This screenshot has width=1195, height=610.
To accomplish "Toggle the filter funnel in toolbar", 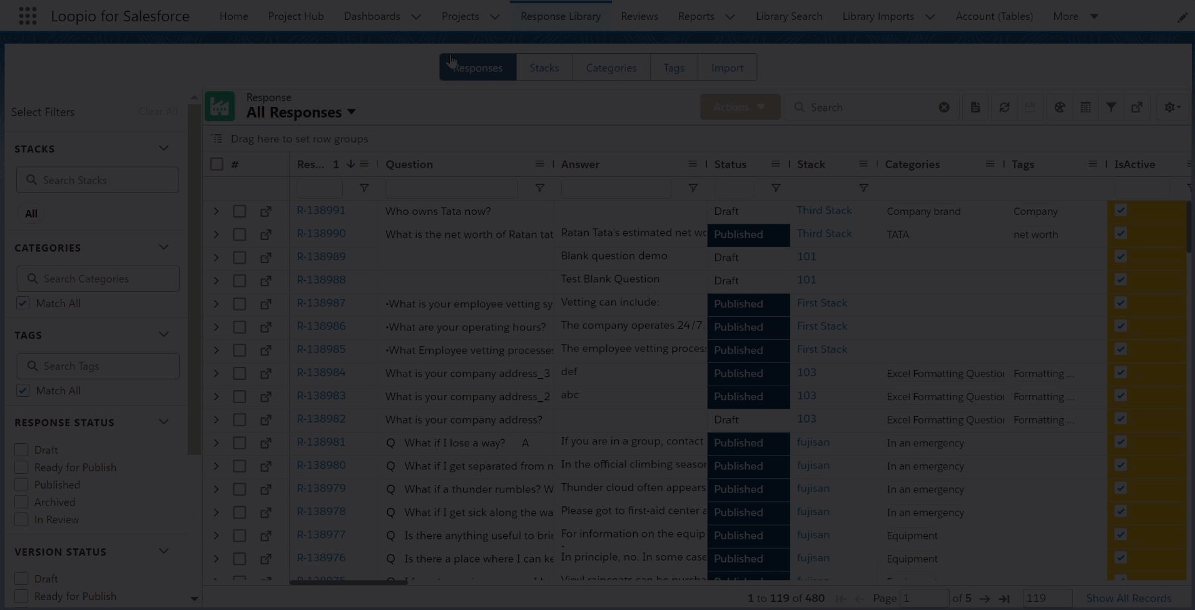I will (x=1111, y=107).
